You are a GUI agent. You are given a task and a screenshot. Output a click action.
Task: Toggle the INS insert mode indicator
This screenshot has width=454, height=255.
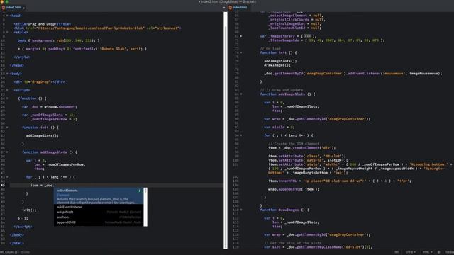(x=397, y=252)
